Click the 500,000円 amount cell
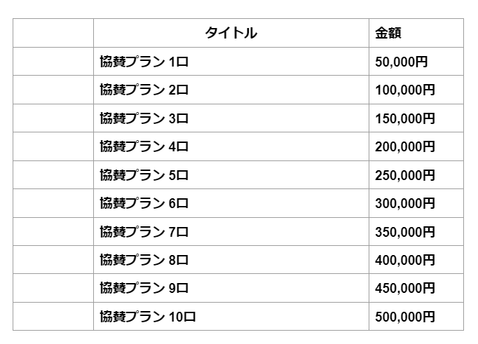This screenshot has height=344, width=478. click(405, 317)
